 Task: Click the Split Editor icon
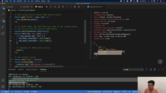[x=79, y=7]
